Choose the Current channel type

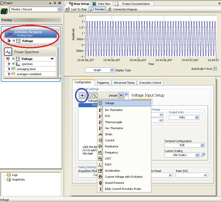click(124, 140)
